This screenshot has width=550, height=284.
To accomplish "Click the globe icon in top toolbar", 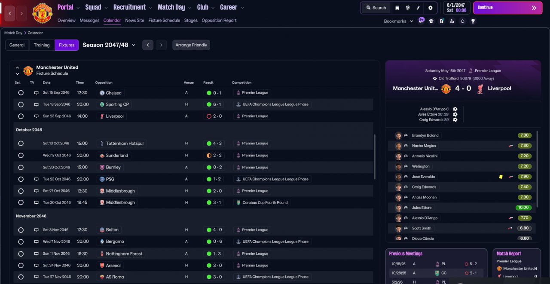I will (407, 8).
